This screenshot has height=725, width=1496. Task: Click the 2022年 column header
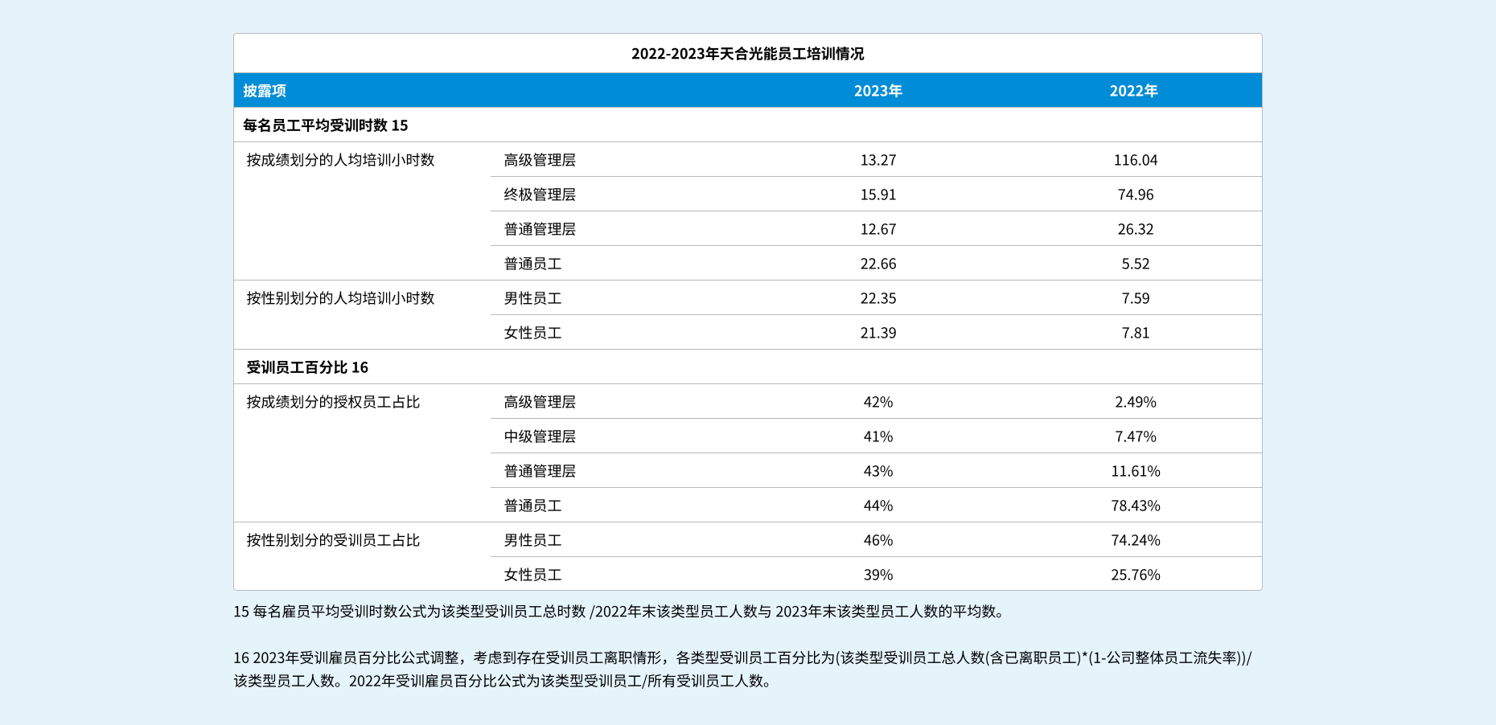click(x=1133, y=91)
